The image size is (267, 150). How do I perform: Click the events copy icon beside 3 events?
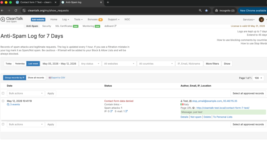pyautogui.click(x=8, y=104)
